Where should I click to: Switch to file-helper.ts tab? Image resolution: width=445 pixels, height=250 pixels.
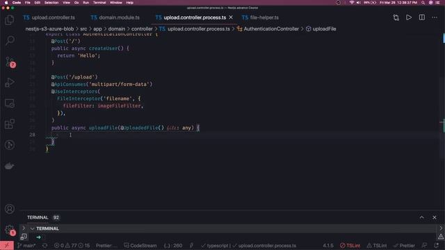(x=260, y=17)
